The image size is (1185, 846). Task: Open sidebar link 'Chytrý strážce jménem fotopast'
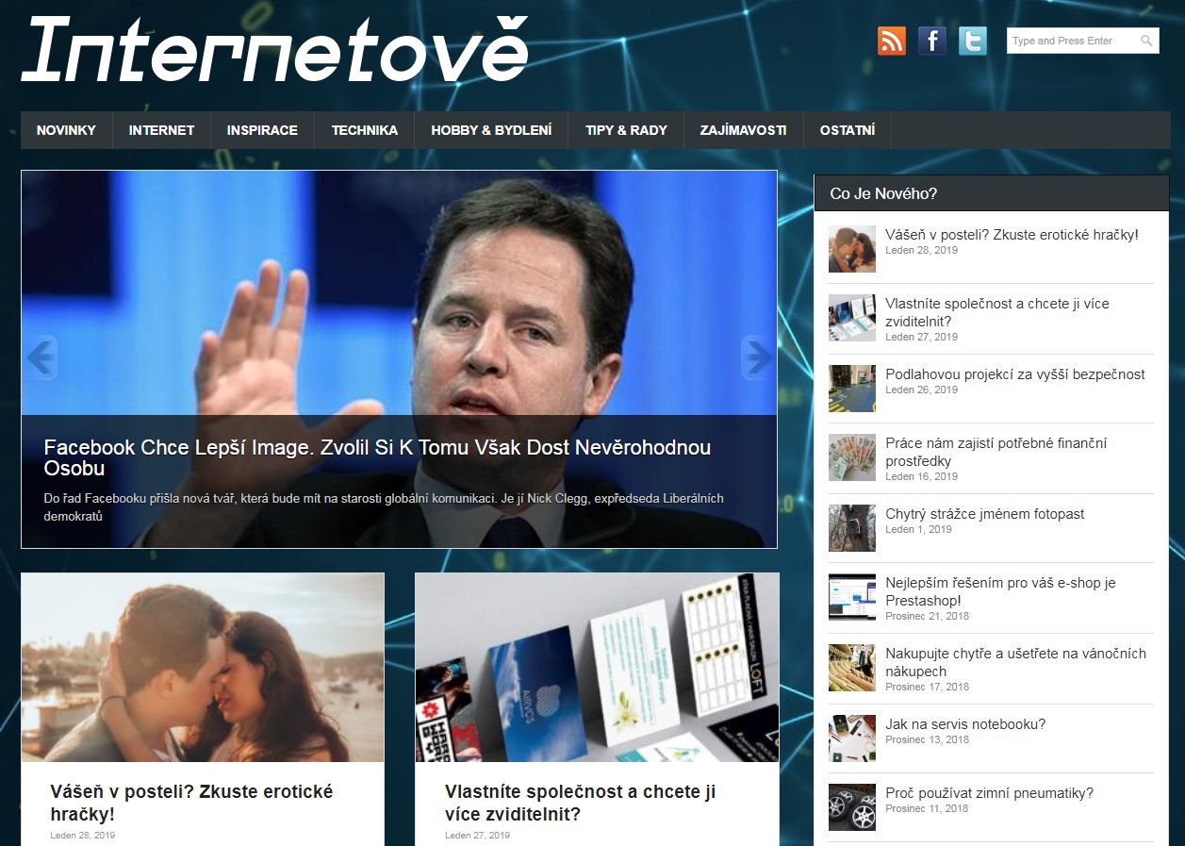[984, 514]
